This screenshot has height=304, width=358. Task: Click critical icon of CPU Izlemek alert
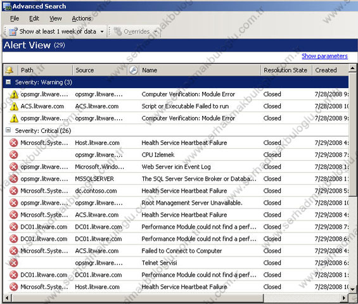(14, 155)
